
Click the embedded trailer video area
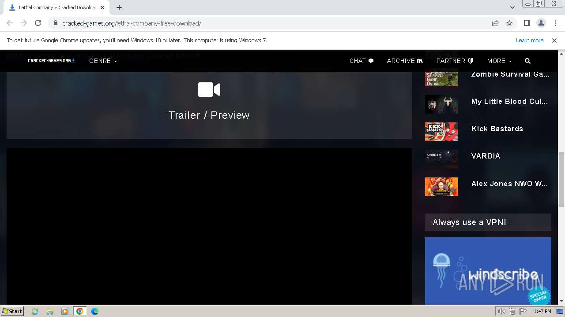pyautogui.click(x=209, y=226)
